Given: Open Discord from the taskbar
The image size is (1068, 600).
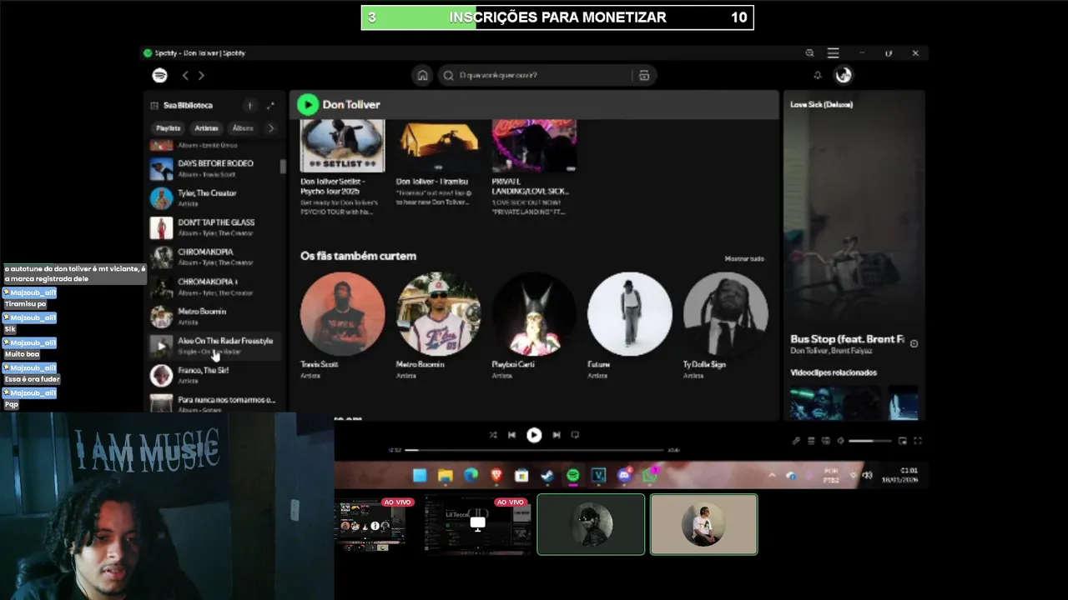Looking at the screenshot, I should coord(624,475).
